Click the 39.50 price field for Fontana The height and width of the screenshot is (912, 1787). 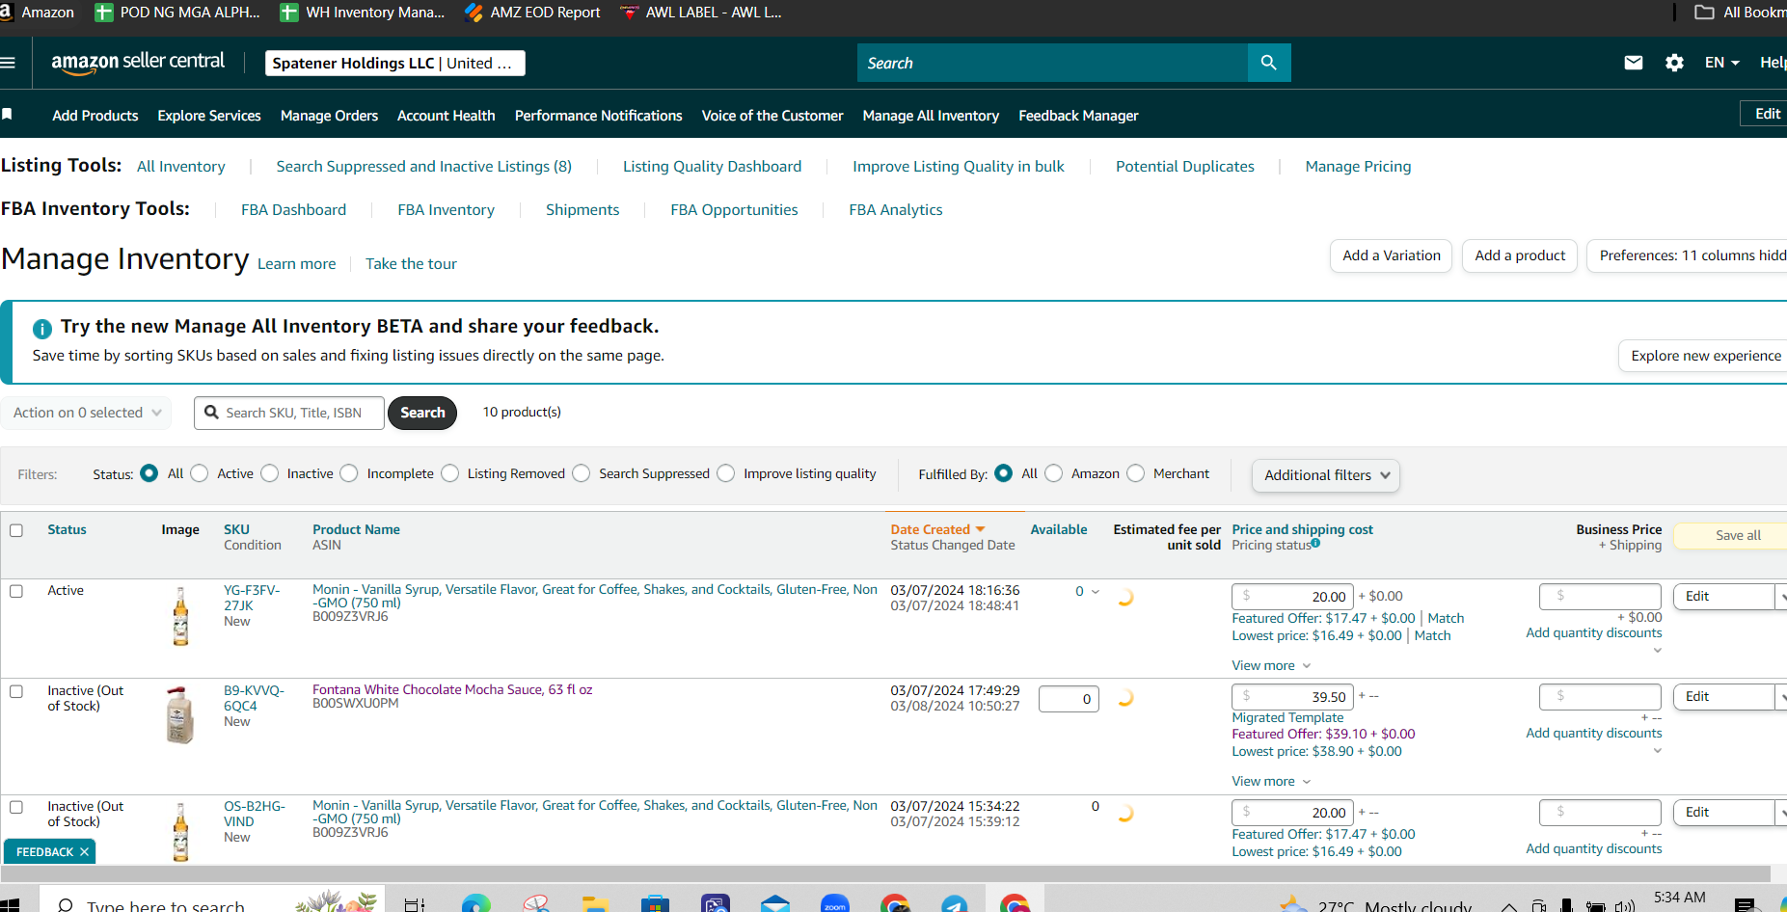1292,697
